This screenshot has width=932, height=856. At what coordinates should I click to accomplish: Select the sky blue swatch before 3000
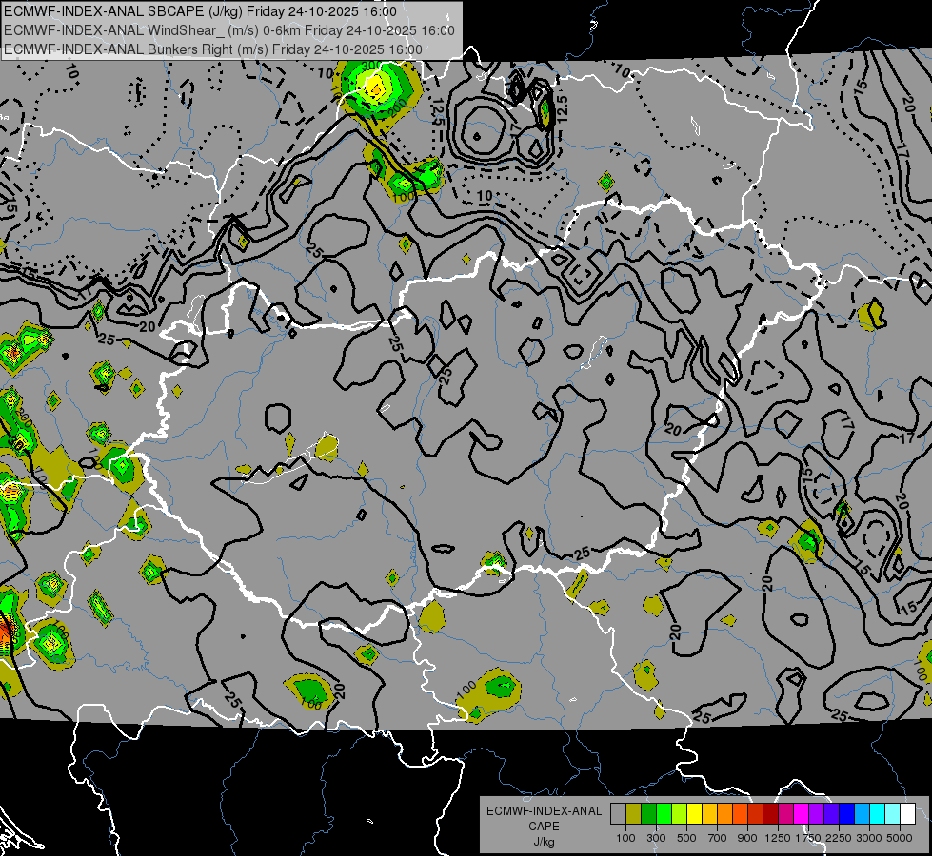coord(863,814)
